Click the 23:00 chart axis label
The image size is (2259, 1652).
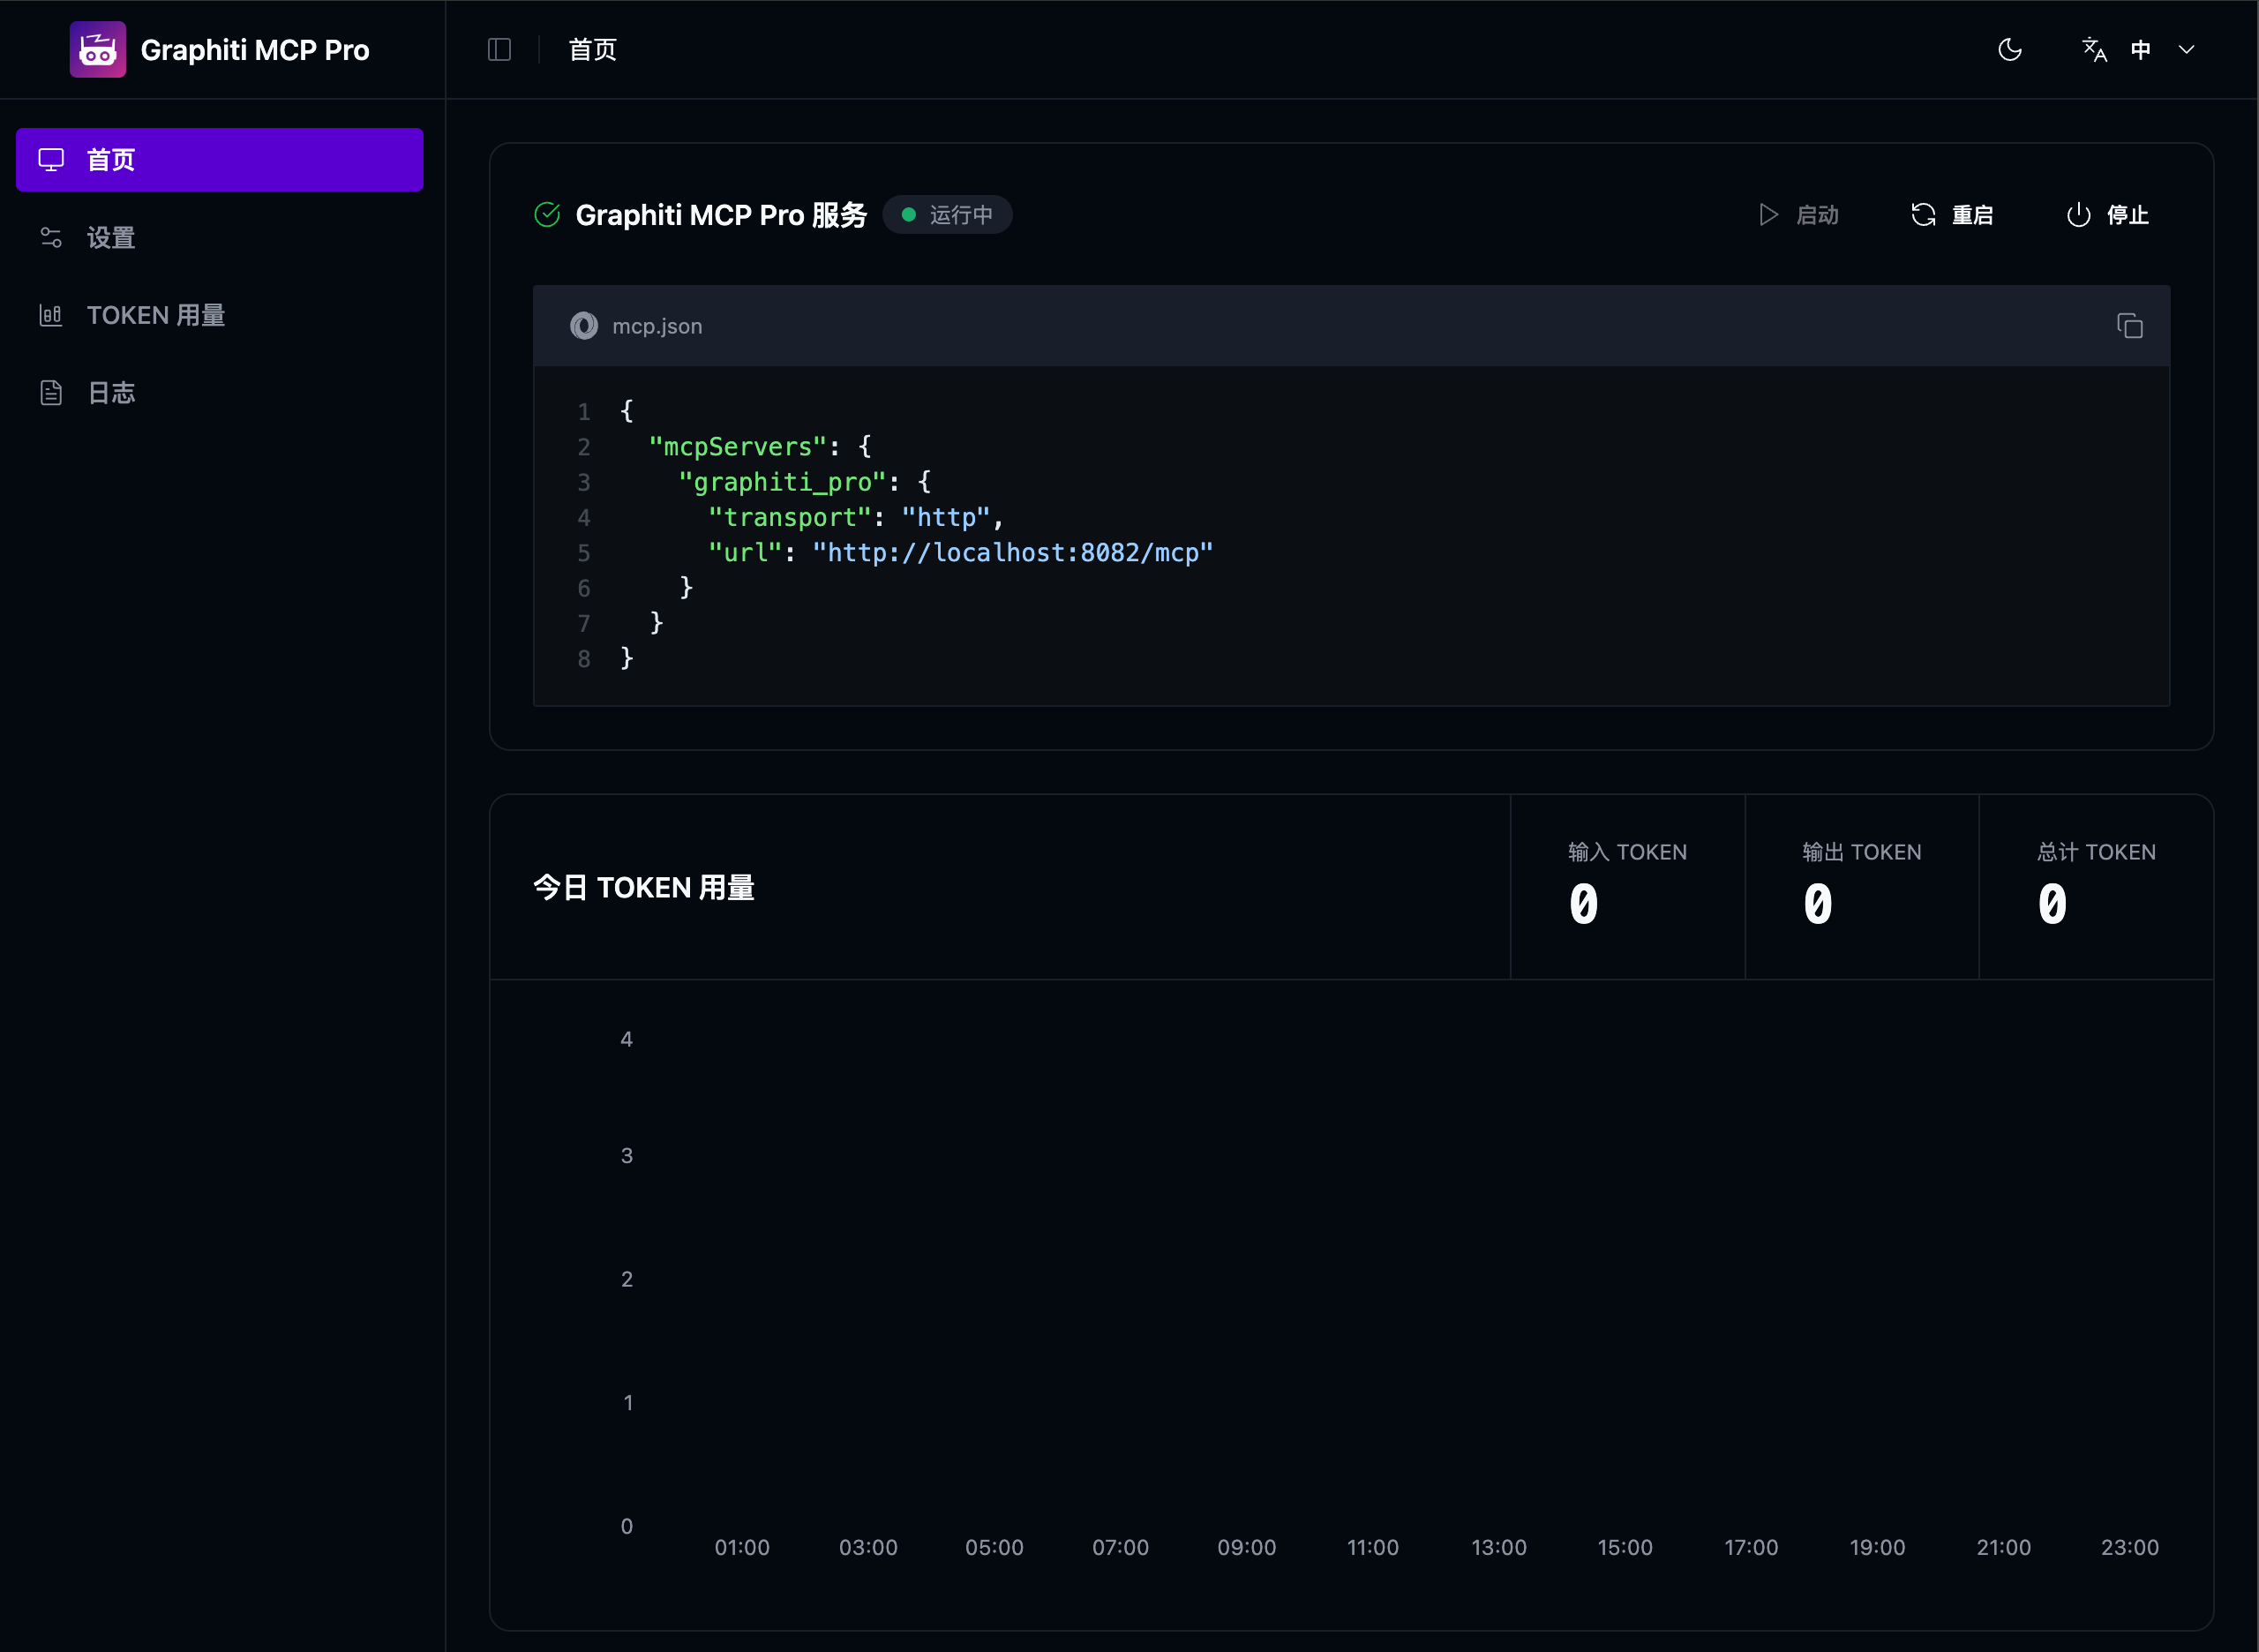coord(2130,1548)
